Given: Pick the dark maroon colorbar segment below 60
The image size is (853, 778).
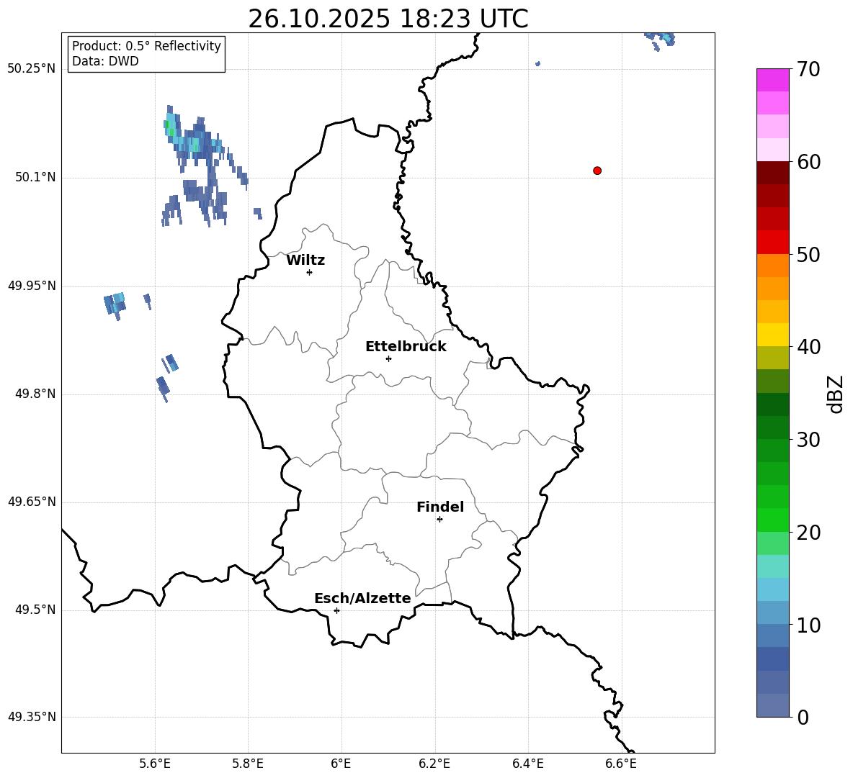Looking at the screenshot, I should point(772,173).
